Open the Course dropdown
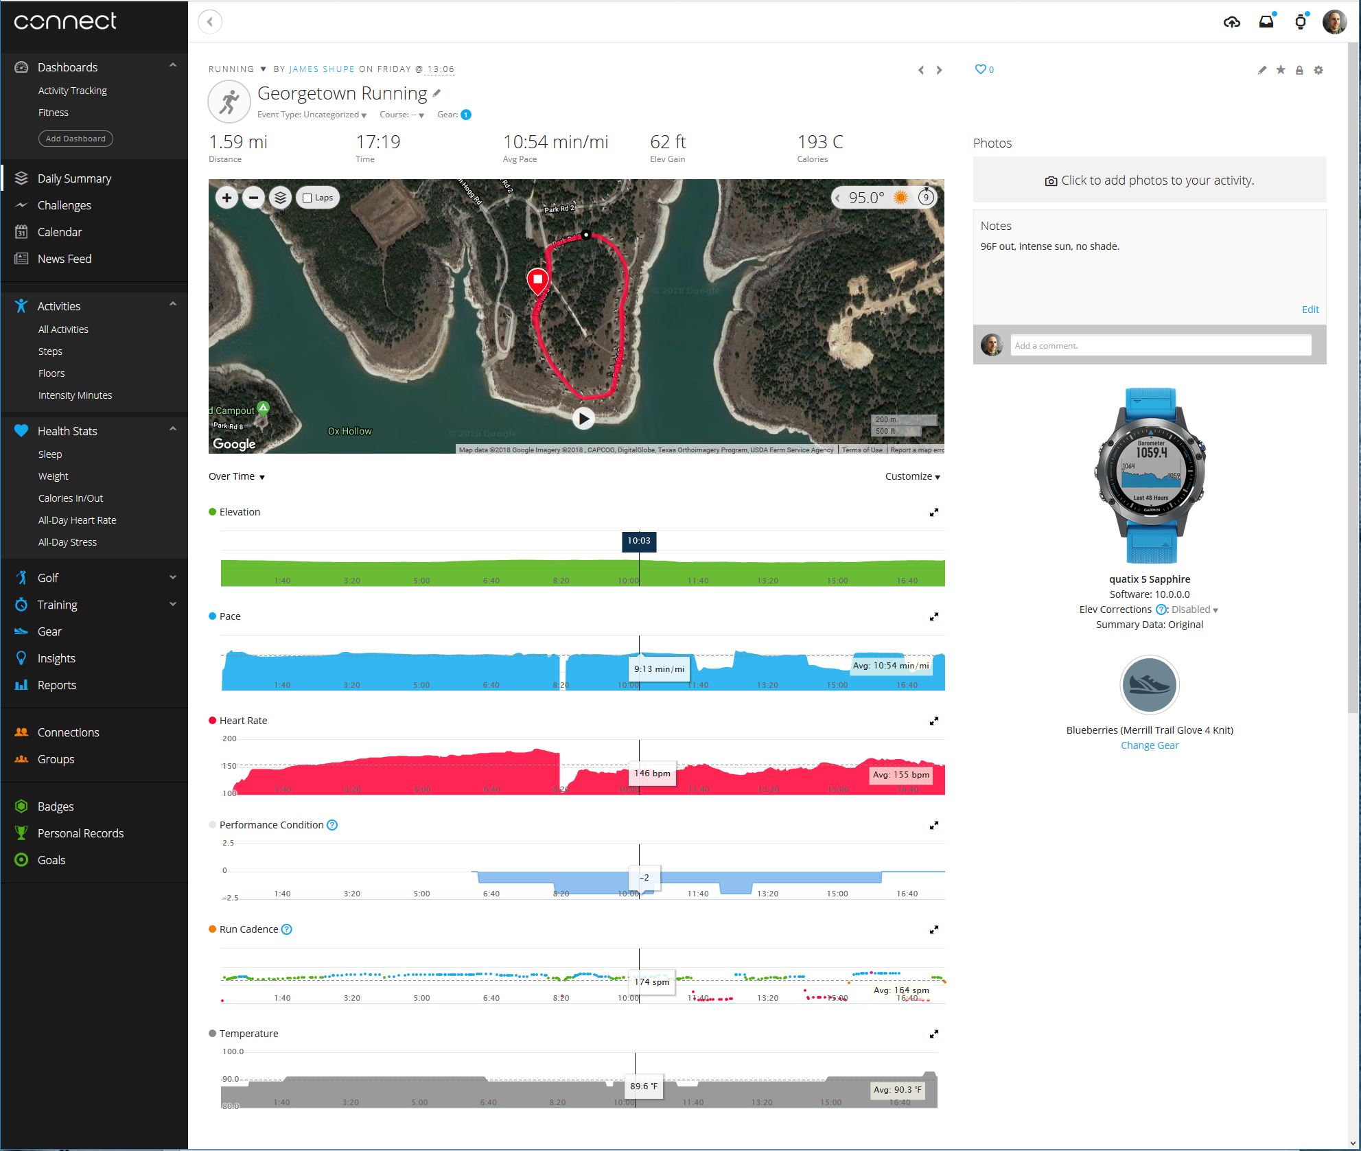This screenshot has height=1151, width=1361. click(402, 115)
